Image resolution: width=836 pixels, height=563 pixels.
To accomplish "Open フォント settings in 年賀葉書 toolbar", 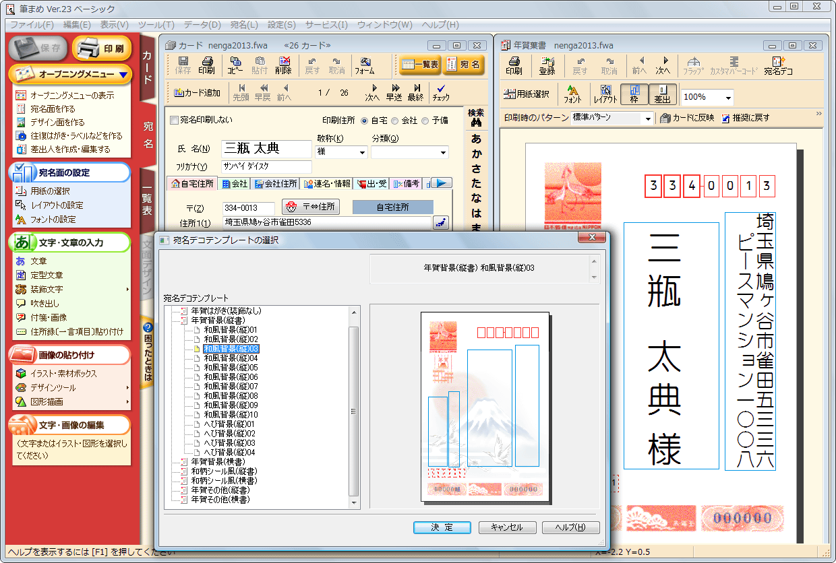I will coord(572,95).
